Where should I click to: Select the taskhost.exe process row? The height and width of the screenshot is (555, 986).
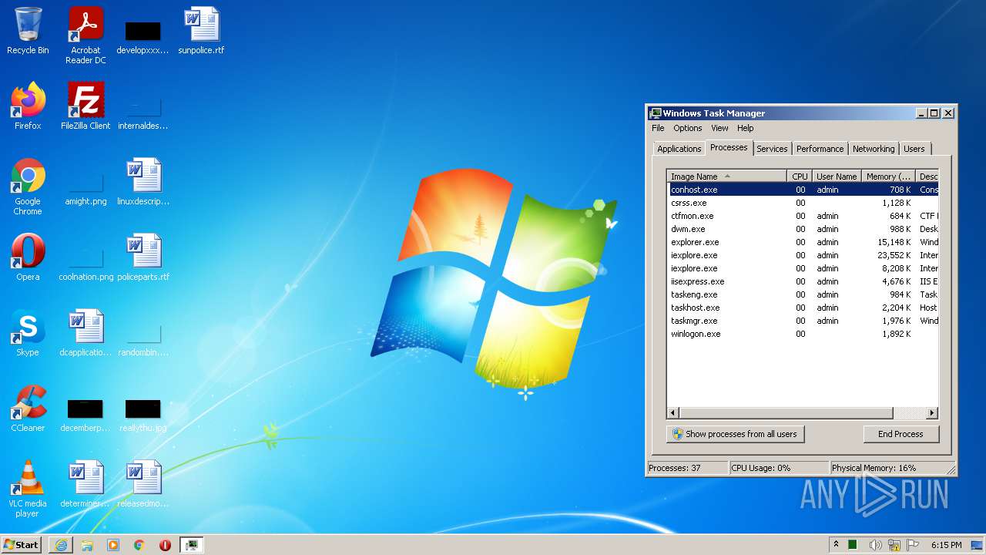pos(803,308)
